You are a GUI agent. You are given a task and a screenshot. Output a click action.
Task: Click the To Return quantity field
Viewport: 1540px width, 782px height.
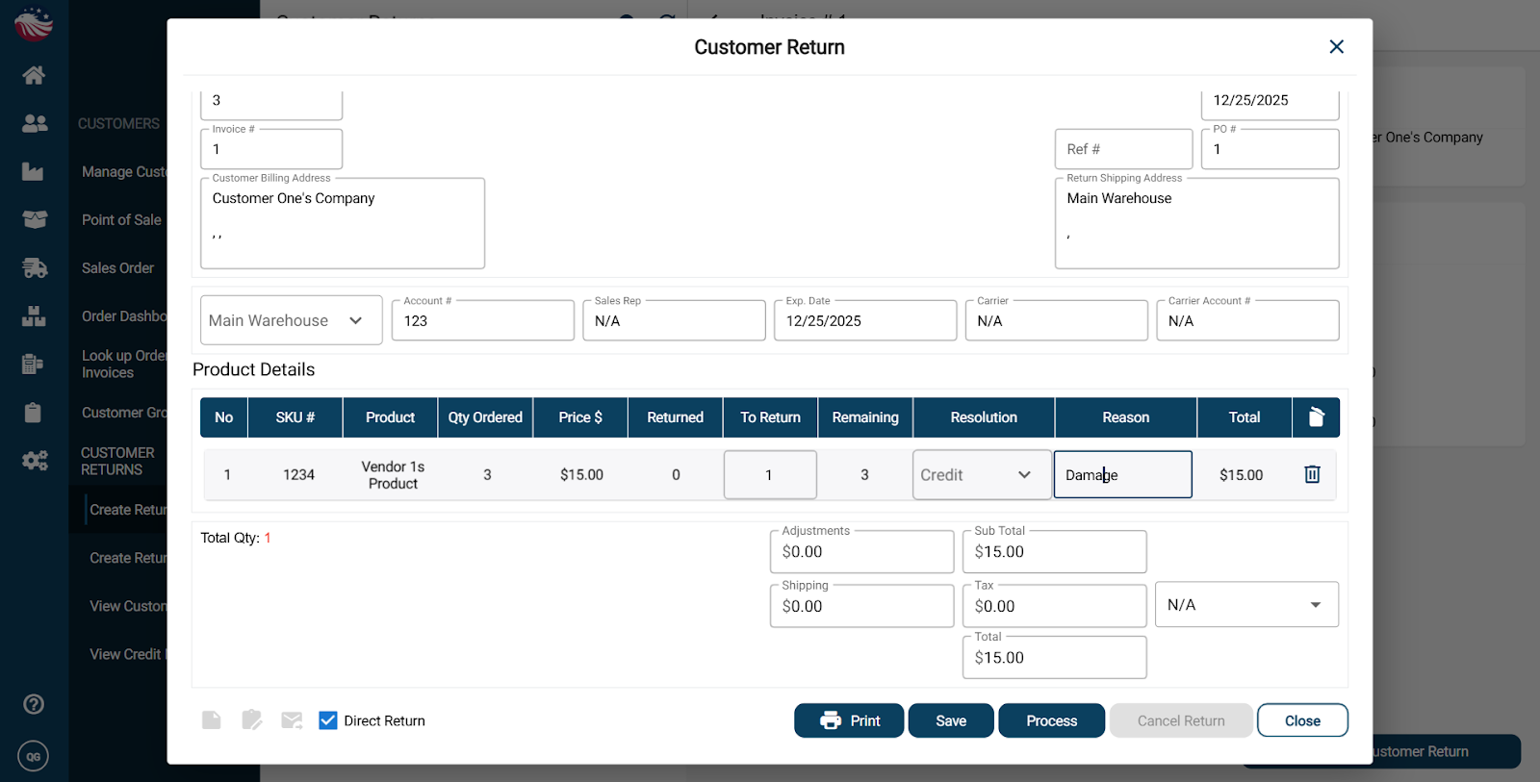click(x=770, y=475)
